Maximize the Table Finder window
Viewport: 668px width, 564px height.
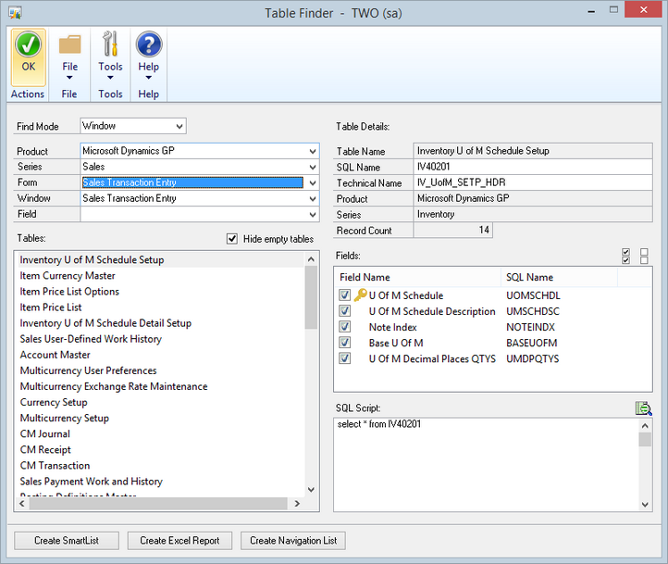[613, 9]
